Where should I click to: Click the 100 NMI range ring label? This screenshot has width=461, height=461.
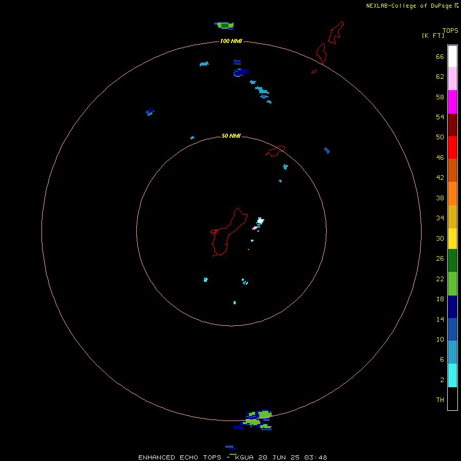(231, 41)
